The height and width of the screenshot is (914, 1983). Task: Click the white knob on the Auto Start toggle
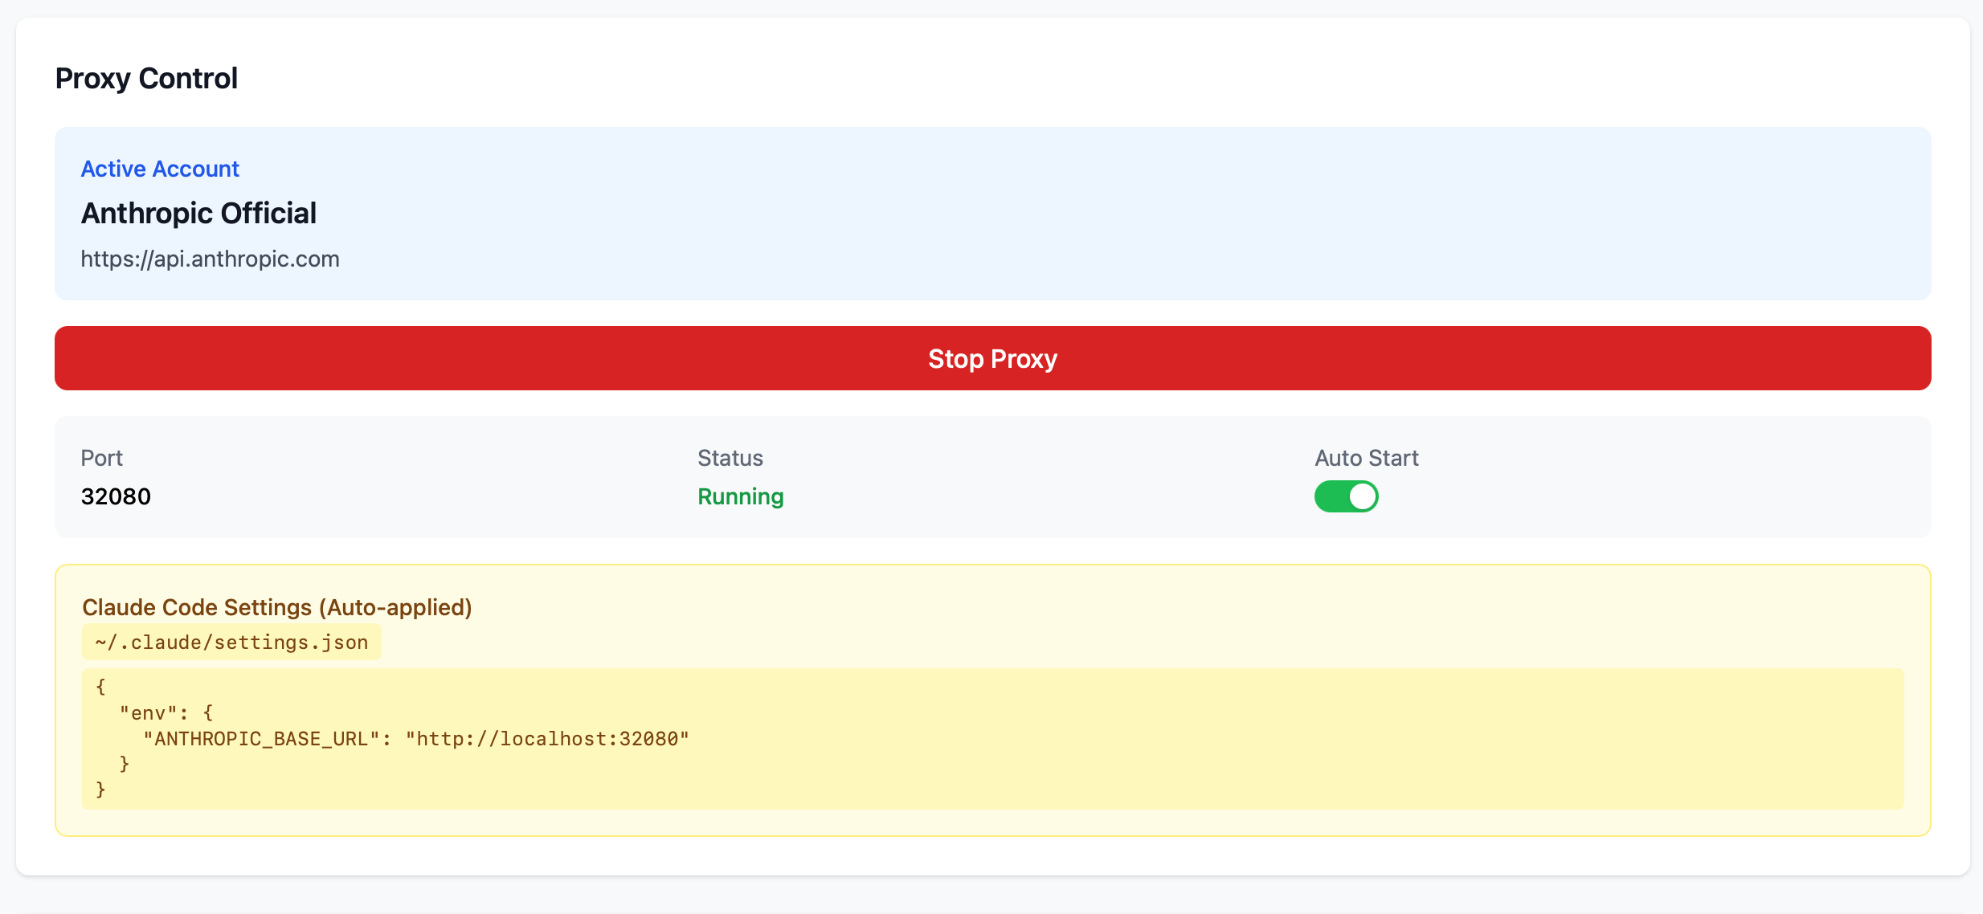1362,496
